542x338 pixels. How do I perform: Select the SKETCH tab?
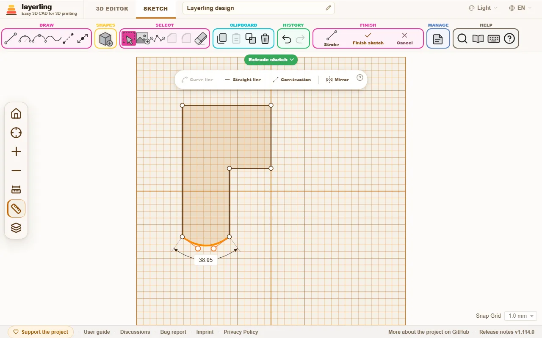pyautogui.click(x=155, y=8)
